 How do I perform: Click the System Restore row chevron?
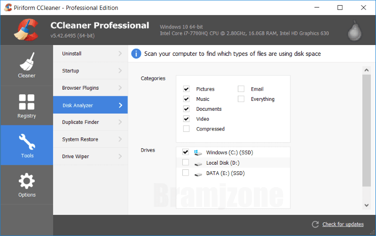click(x=120, y=139)
